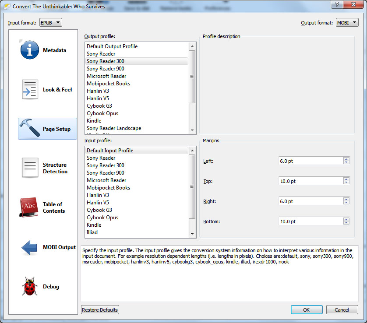Viewport: 367px width, 323px height.
Task: Click the Right margin value field
Action: pos(311,201)
